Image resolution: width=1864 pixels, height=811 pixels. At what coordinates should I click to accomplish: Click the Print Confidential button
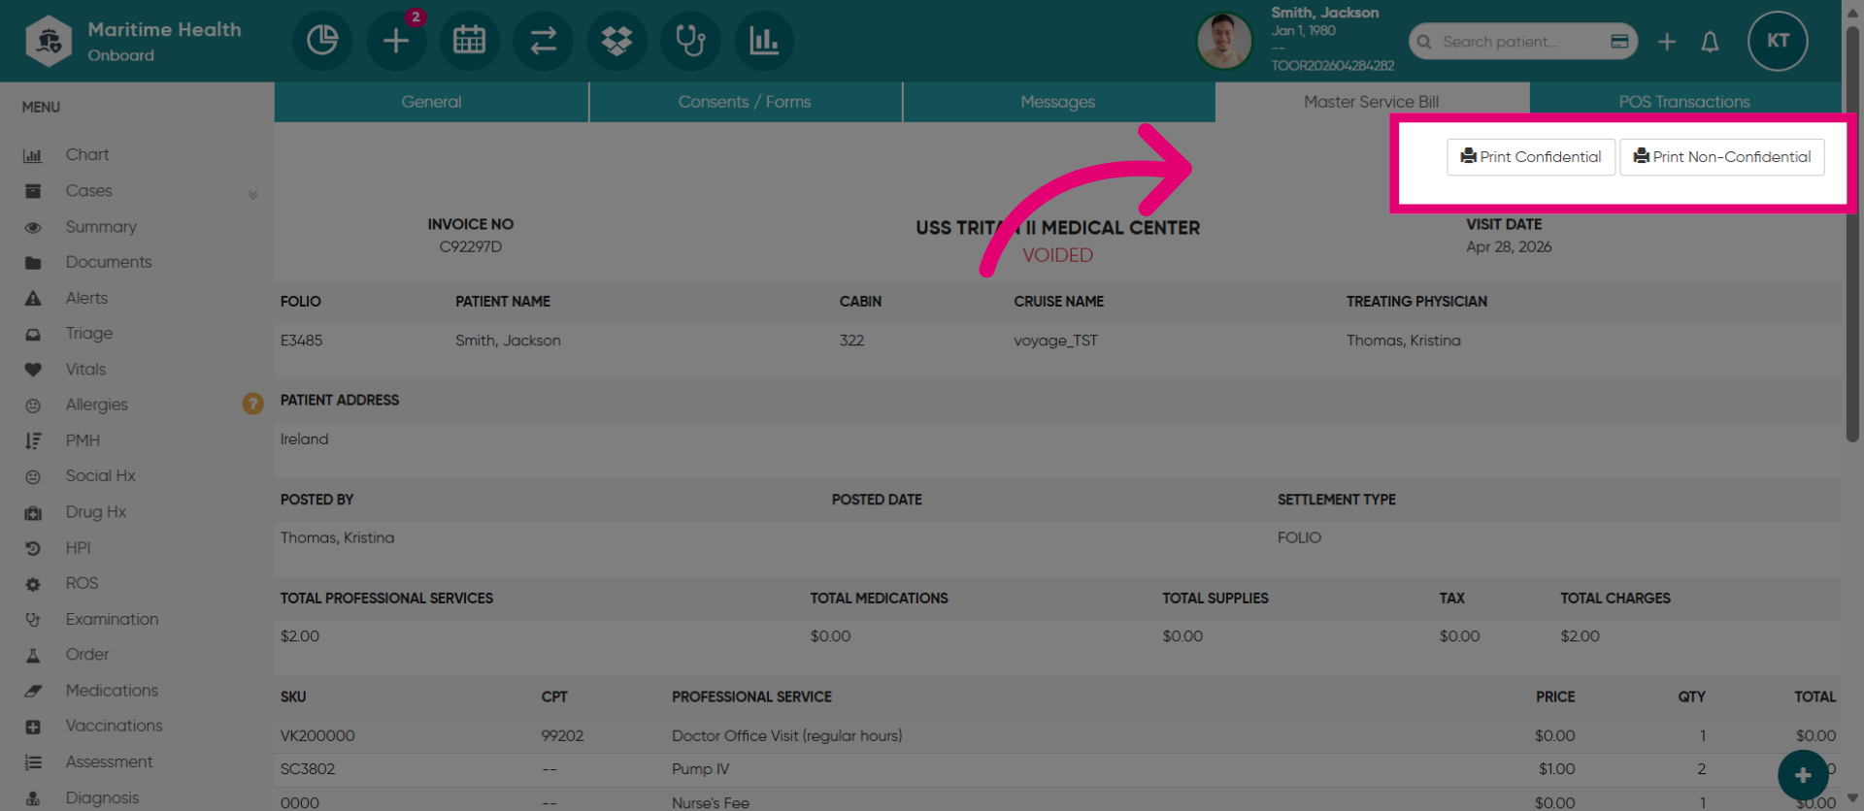tap(1531, 157)
